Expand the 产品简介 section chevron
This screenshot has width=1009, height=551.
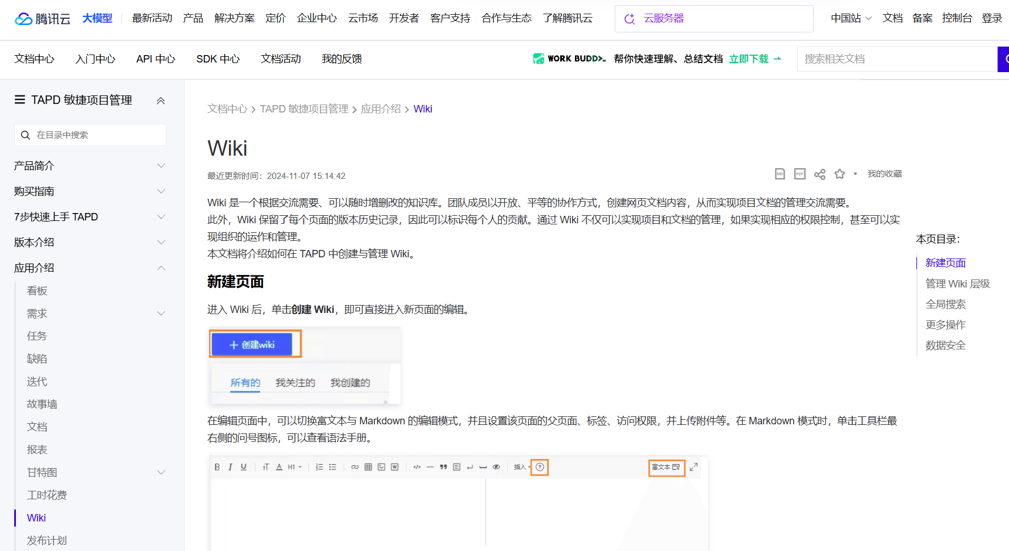[x=161, y=166]
